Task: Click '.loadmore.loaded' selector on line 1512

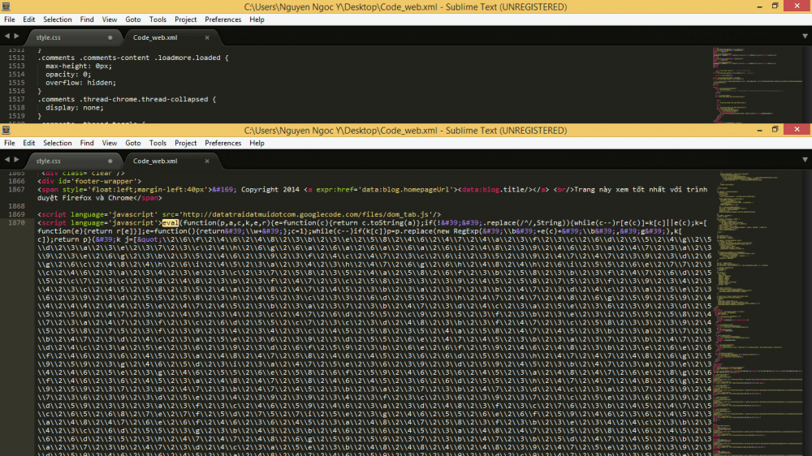Action: coord(189,58)
